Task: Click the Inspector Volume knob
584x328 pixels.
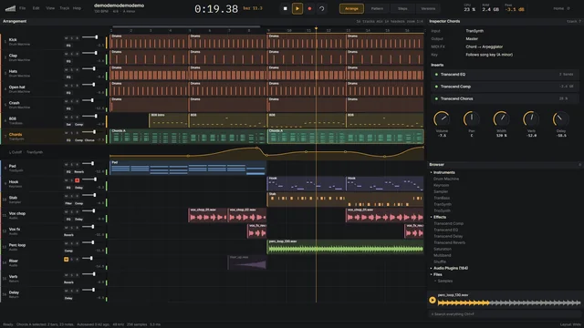Action: point(442,119)
